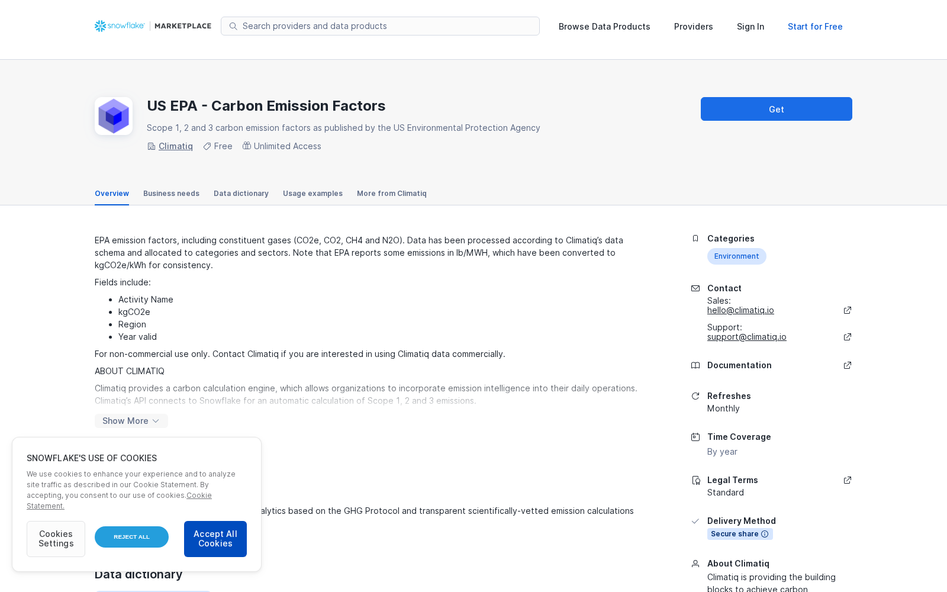Click the refresh icon beside Refreshes
Viewport: 947px width, 592px height.
click(x=695, y=396)
